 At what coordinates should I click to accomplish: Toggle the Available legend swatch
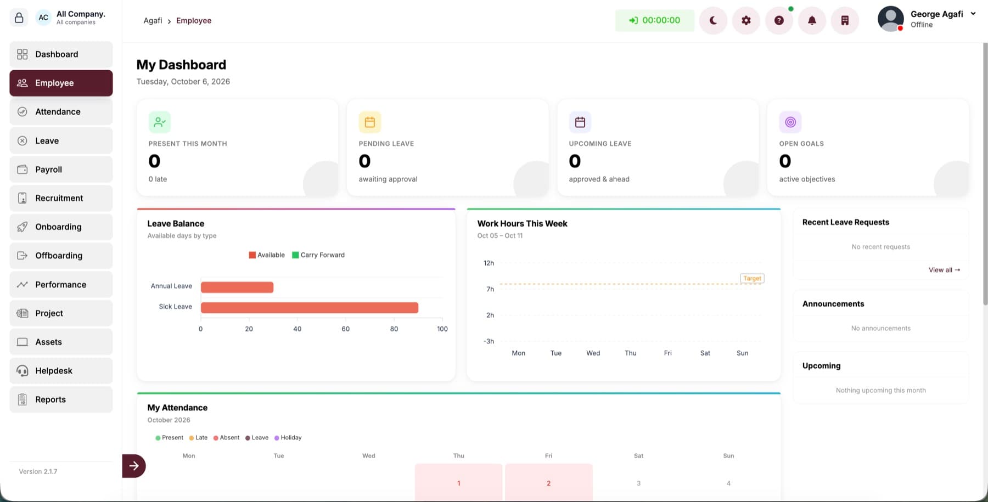coord(252,255)
